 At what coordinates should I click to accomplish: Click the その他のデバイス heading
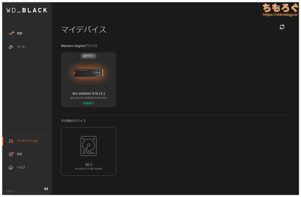(73, 121)
